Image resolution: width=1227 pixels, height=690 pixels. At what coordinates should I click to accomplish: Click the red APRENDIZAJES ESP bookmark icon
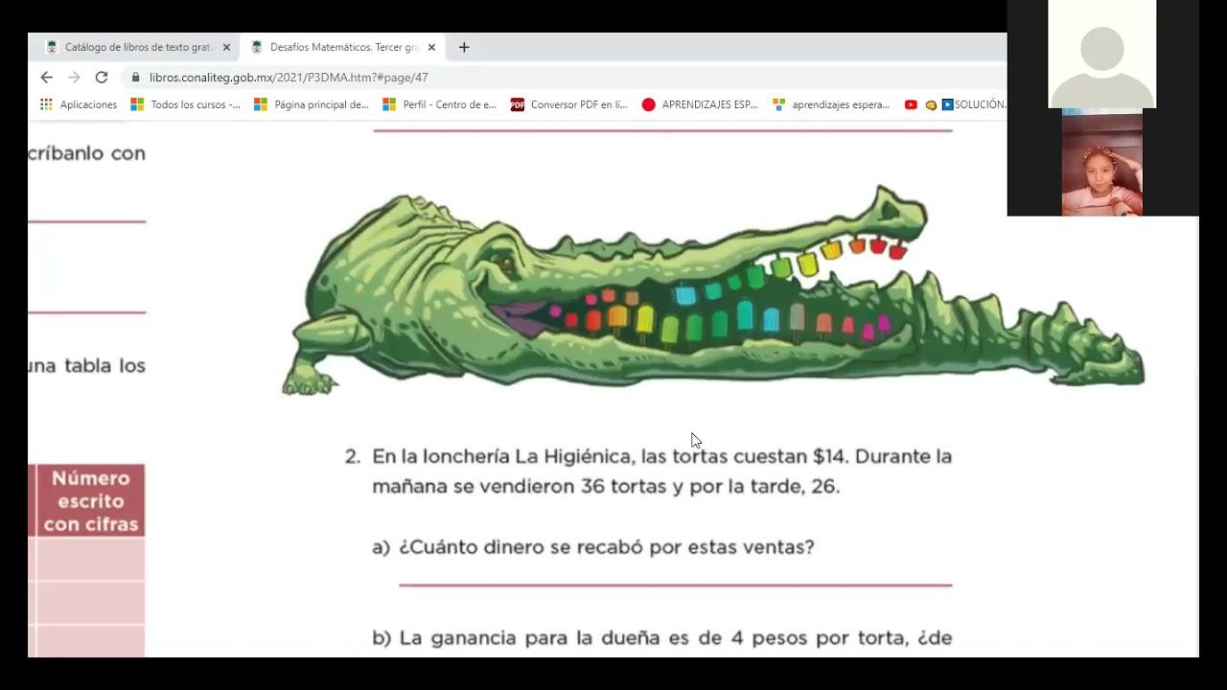pos(649,104)
